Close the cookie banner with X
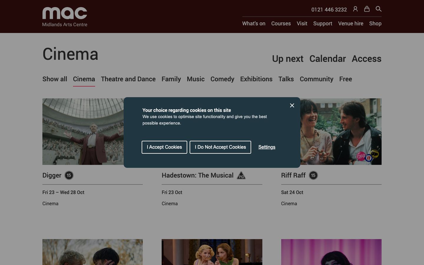This screenshot has height=265, width=424. point(292,105)
